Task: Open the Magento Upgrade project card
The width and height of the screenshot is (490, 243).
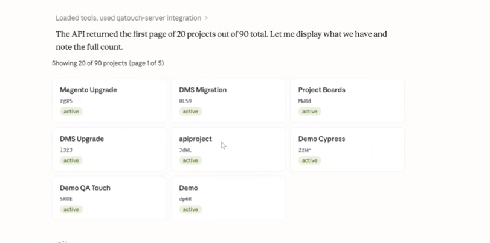Action: tap(109, 101)
